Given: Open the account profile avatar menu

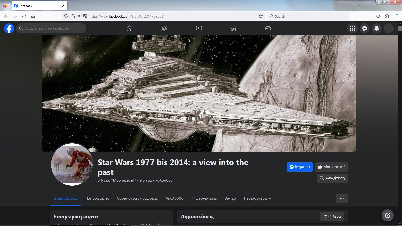Looking at the screenshot, I should [x=389, y=28].
